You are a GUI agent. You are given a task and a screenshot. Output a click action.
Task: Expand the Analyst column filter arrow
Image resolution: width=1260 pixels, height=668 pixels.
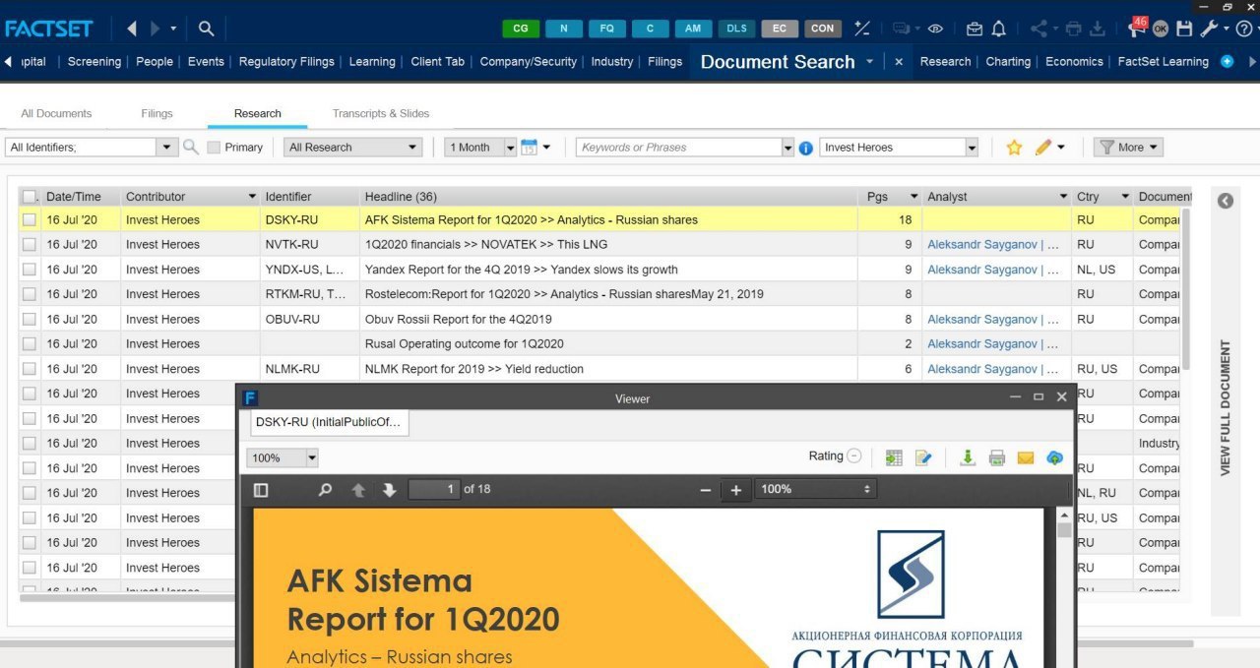[1063, 197]
